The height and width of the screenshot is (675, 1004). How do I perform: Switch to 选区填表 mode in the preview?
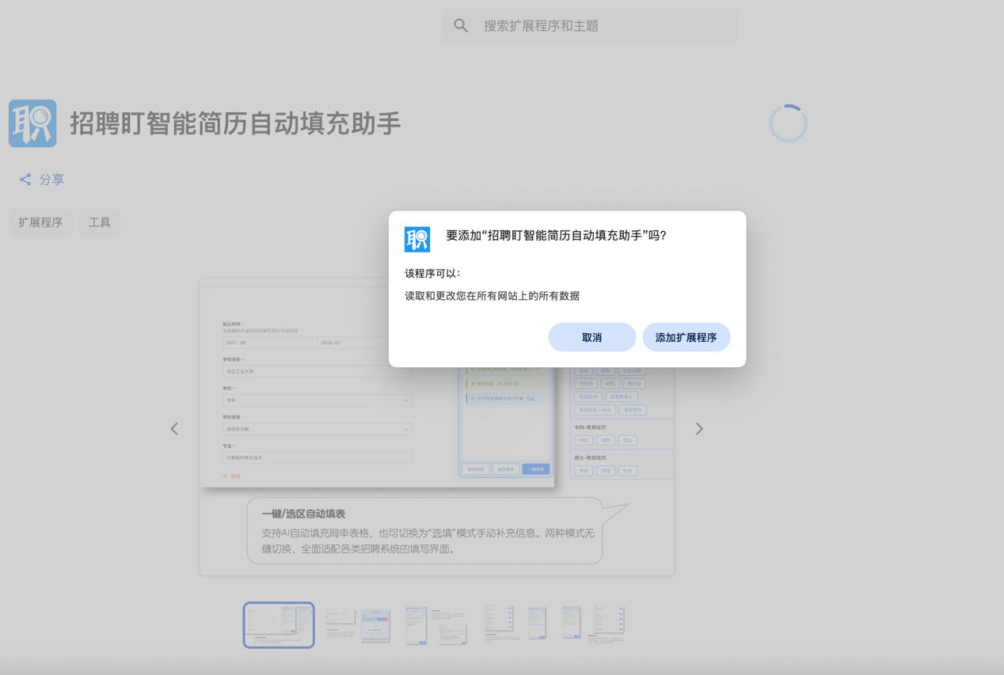pyautogui.click(x=506, y=469)
